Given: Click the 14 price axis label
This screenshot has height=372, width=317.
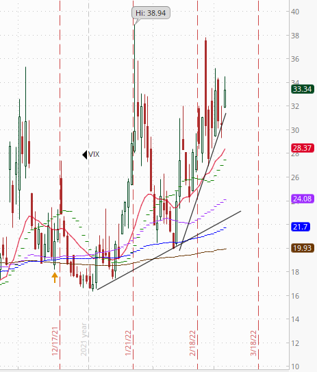Looking at the screenshot, I should (295, 319).
